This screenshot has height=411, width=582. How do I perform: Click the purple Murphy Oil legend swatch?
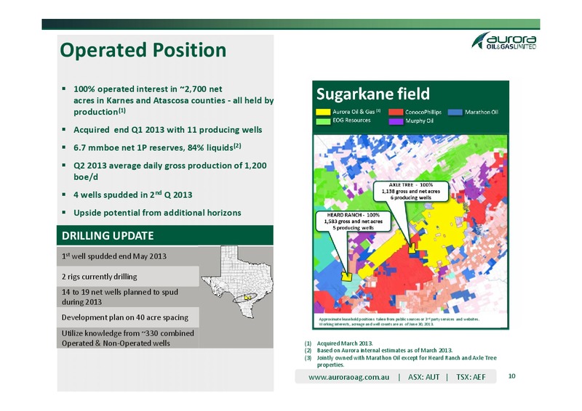pos(396,121)
